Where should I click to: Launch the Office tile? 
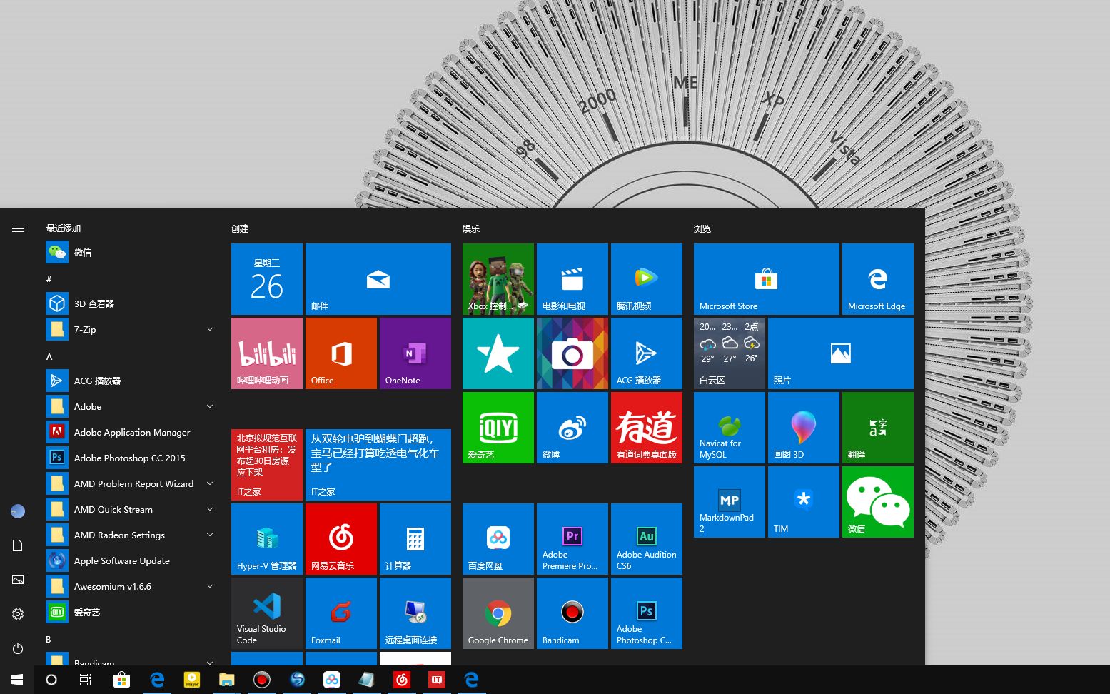[341, 353]
